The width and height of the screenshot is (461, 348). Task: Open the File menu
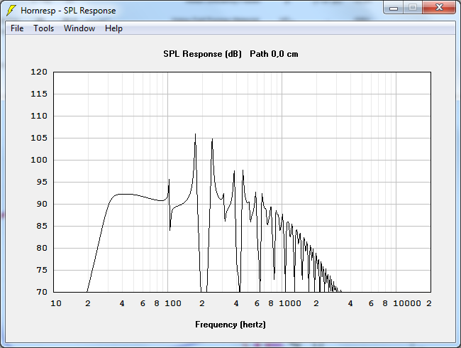point(17,28)
